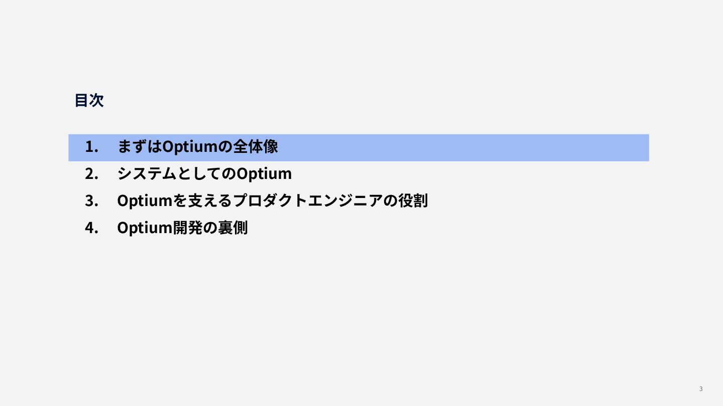Click Optium at the start of the fourth item
This screenshot has height=406, width=723.
click(145, 228)
